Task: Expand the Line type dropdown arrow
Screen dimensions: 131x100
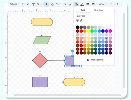Action: coord(61,4)
